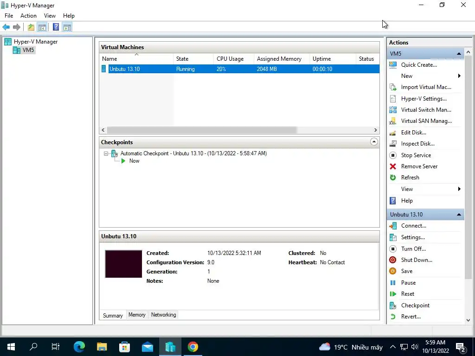Screen dimensions: 475x356
Task: Switch to the Memory tab
Action: coord(137,315)
